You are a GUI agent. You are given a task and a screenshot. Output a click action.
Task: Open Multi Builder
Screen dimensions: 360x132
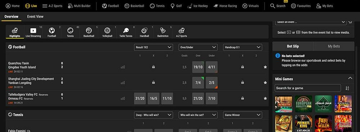pyautogui.click(x=79, y=6)
